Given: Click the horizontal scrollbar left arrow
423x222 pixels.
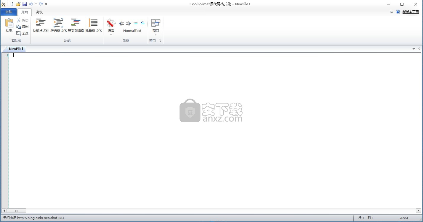Looking at the screenshot, I should tap(4, 211).
